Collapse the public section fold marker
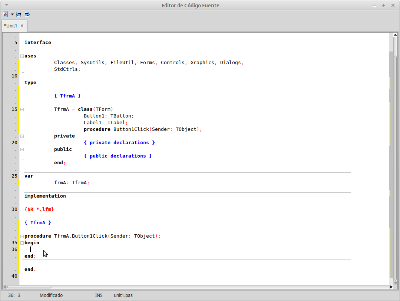 pos(22,149)
